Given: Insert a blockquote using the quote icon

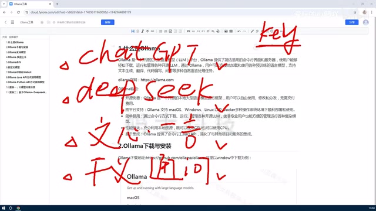Looking at the screenshot, I should [188, 31].
